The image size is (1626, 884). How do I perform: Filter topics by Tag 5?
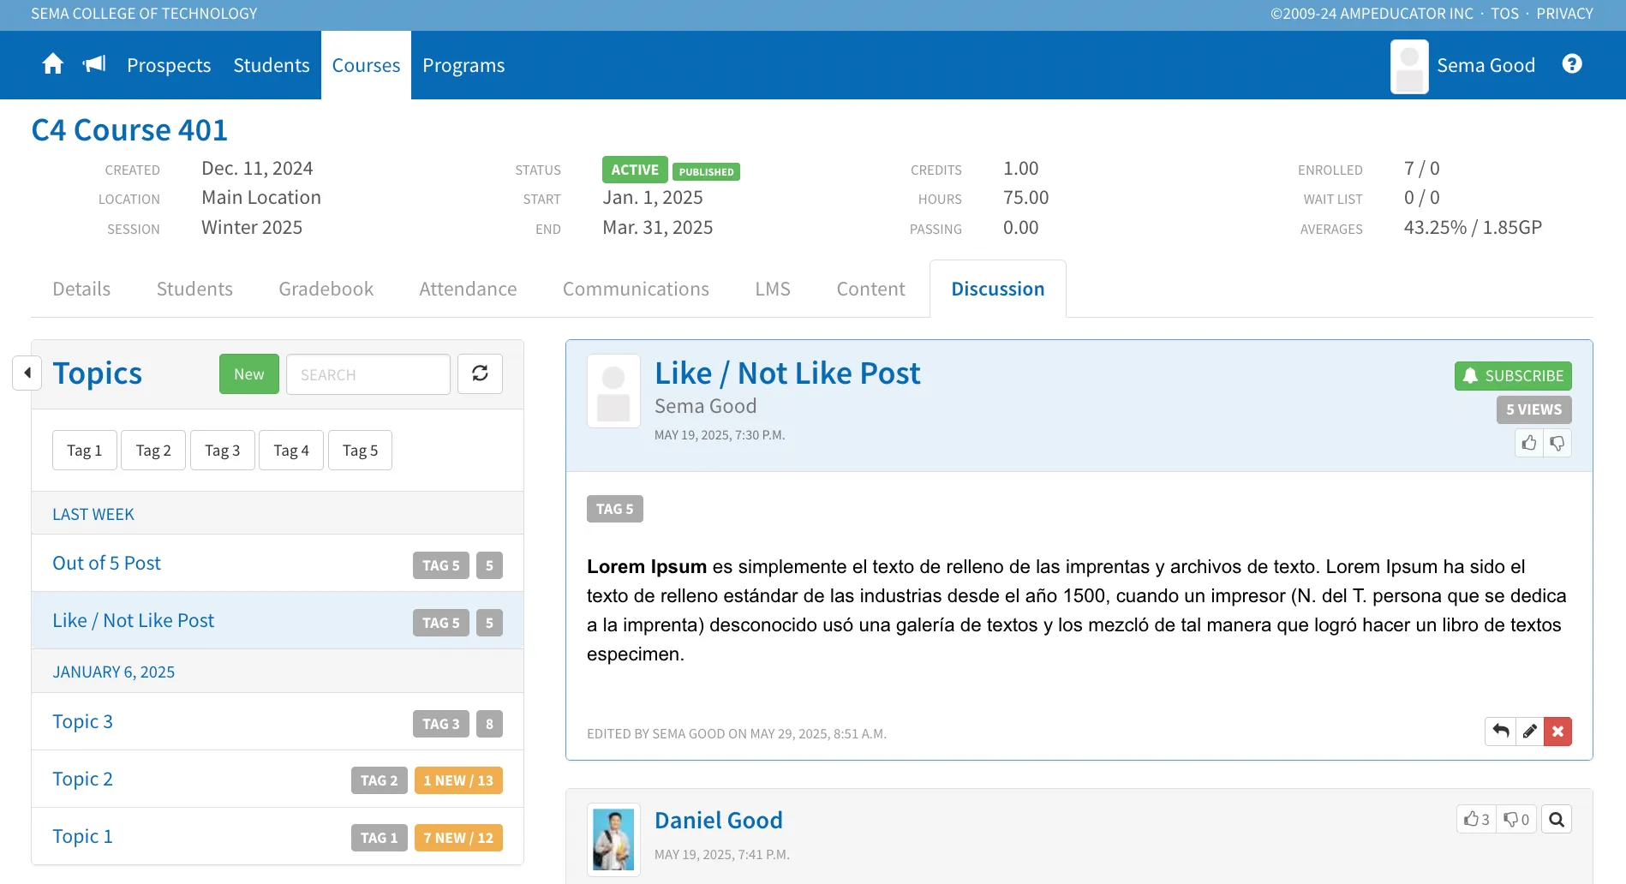pos(361,450)
